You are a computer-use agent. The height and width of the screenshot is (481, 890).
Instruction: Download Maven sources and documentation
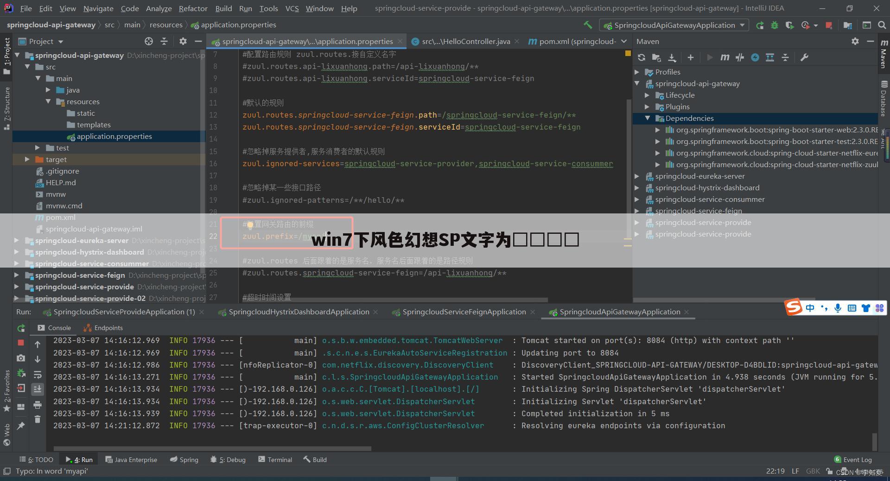pyautogui.click(x=672, y=57)
